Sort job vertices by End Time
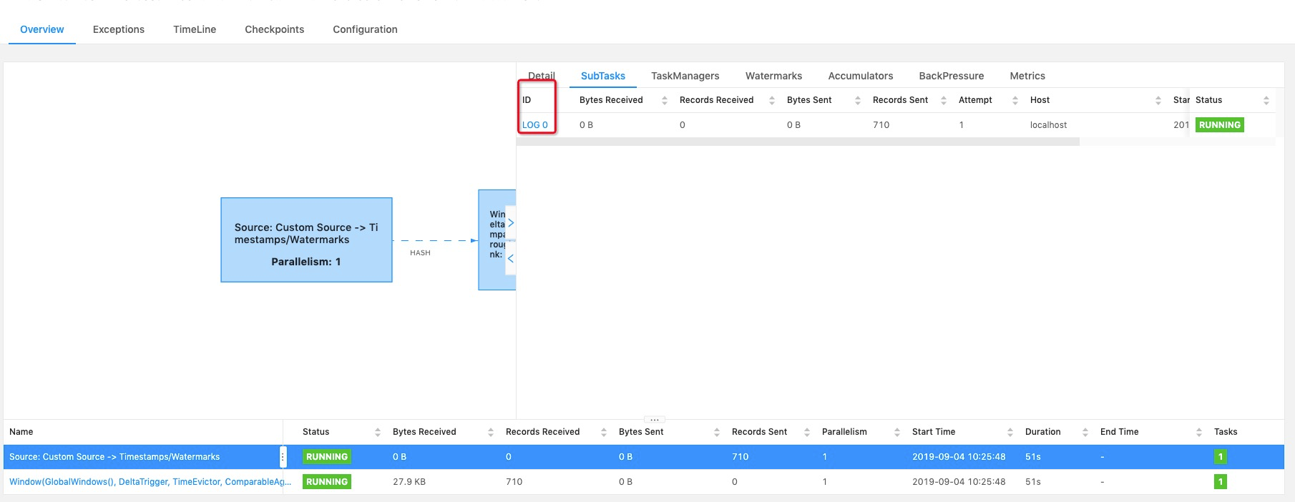 click(x=1199, y=432)
